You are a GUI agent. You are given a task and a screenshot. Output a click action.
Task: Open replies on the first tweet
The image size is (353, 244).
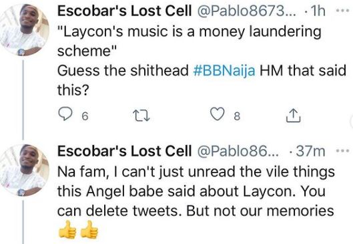pyautogui.click(x=65, y=114)
